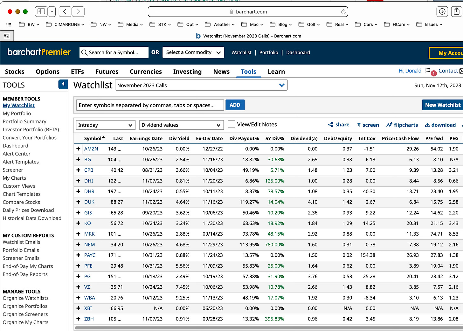Focus the Search for a Symbol field
Image resolution: width=463 pixels, height=331 pixels.
pos(114,52)
